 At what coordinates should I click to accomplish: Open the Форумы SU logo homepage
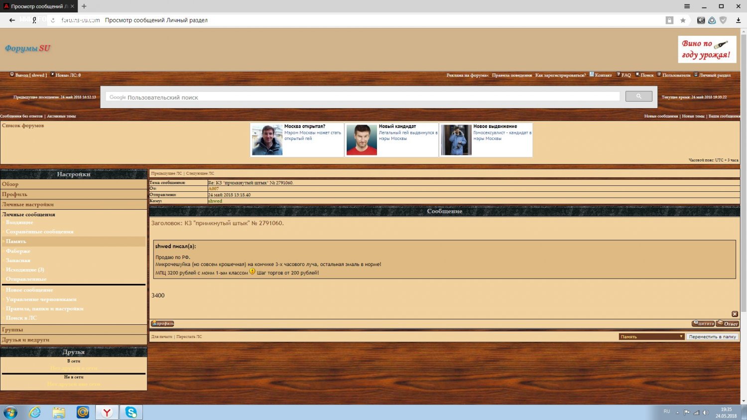[x=28, y=48]
